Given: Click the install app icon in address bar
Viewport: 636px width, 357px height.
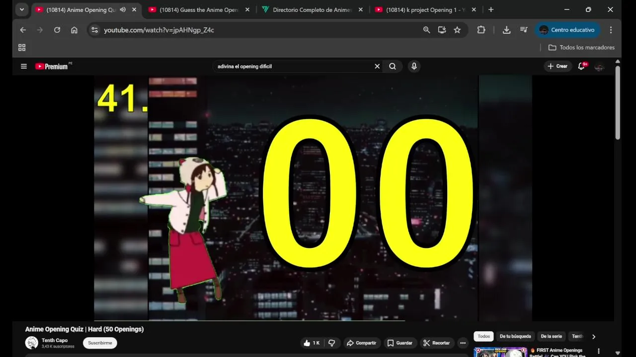Looking at the screenshot, I should [x=442, y=30].
